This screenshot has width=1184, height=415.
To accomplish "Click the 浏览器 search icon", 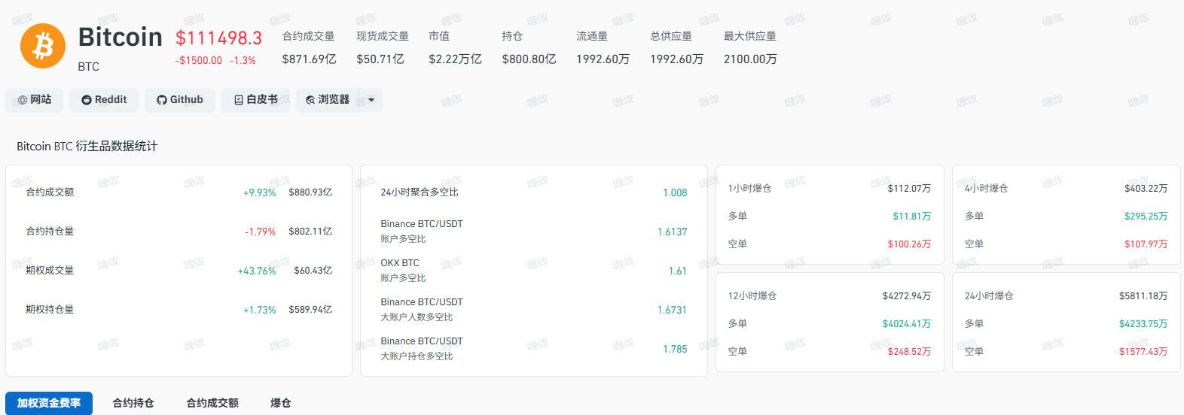I will coord(310,100).
